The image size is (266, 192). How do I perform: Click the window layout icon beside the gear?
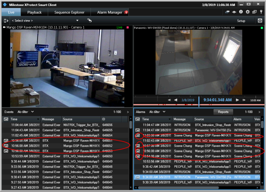(x=254, y=12)
